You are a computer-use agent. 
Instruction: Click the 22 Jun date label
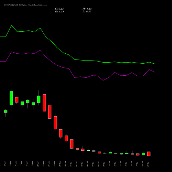38,164
